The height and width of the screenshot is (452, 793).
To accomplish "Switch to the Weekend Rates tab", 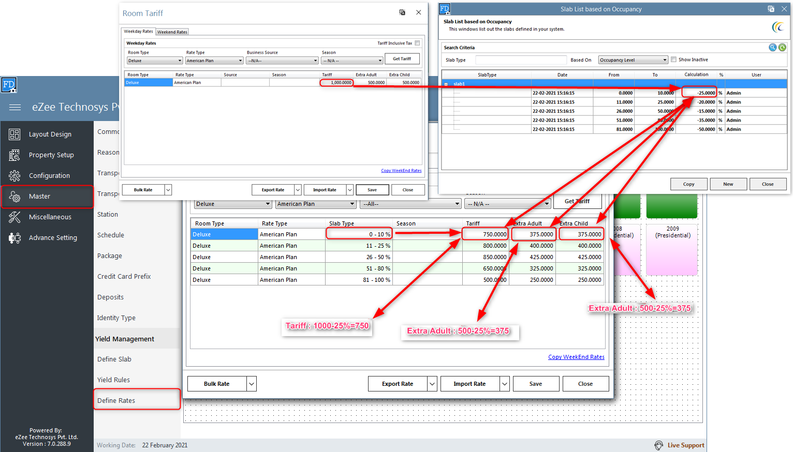I will pyautogui.click(x=172, y=32).
